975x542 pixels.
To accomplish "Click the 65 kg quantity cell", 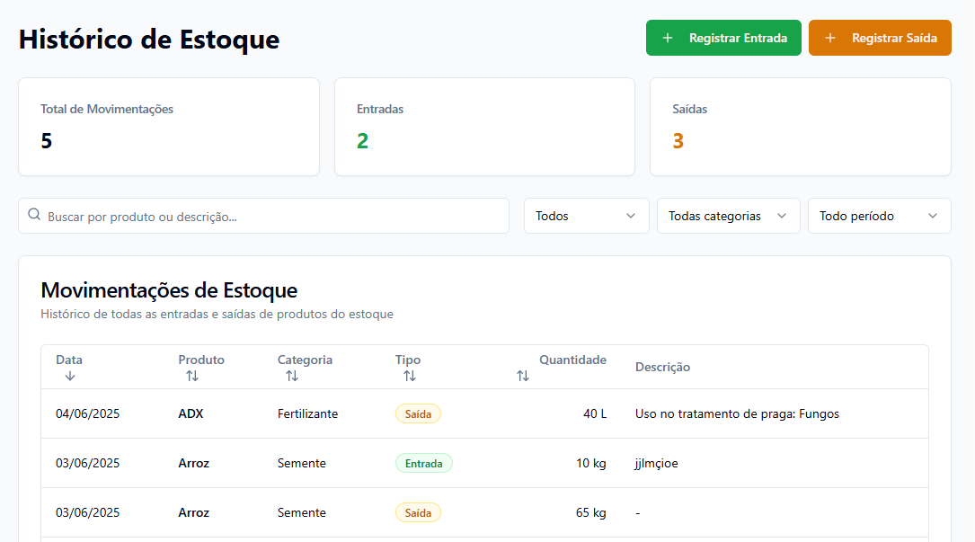I will tap(590, 512).
